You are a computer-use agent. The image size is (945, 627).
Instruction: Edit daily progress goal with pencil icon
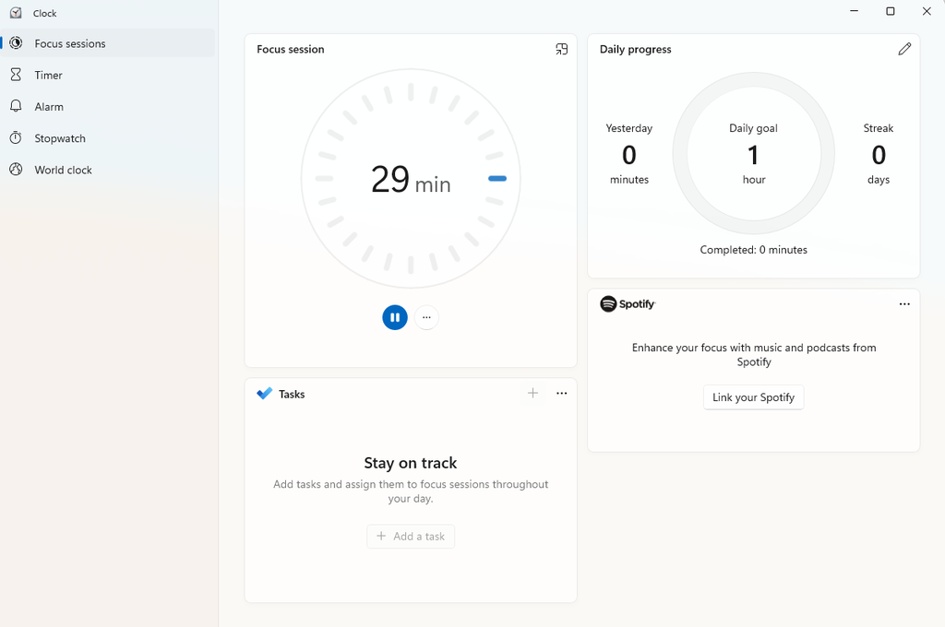(x=904, y=50)
